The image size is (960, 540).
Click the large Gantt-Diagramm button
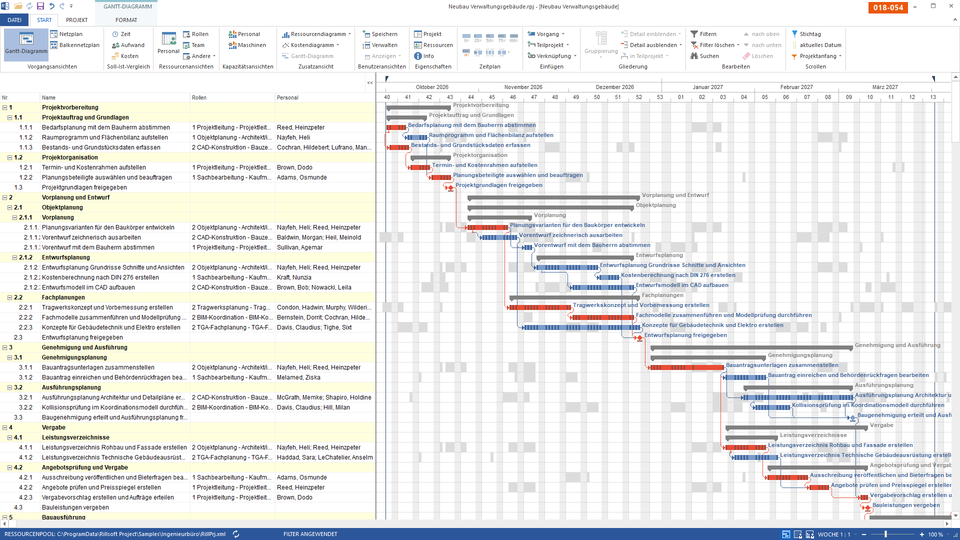point(26,44)
